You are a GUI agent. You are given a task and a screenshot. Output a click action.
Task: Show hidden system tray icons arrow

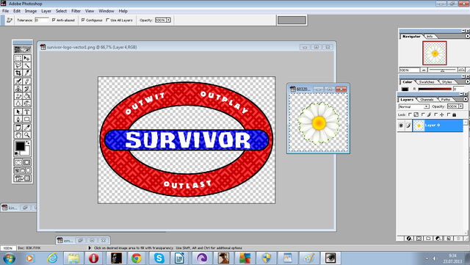click(427, 258)
